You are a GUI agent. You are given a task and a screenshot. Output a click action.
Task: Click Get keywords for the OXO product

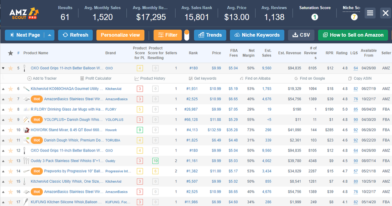202,79
